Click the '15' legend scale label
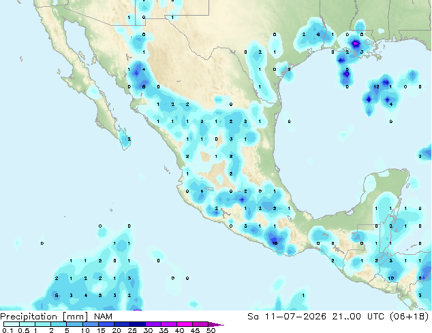Image resolution: width=432 pixels, height=333 pixels. (101, 330)
